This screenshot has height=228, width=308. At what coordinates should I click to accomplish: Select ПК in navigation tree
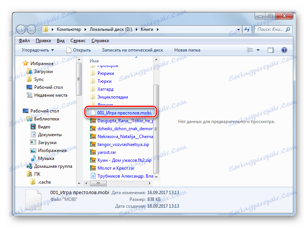(37, 174)
